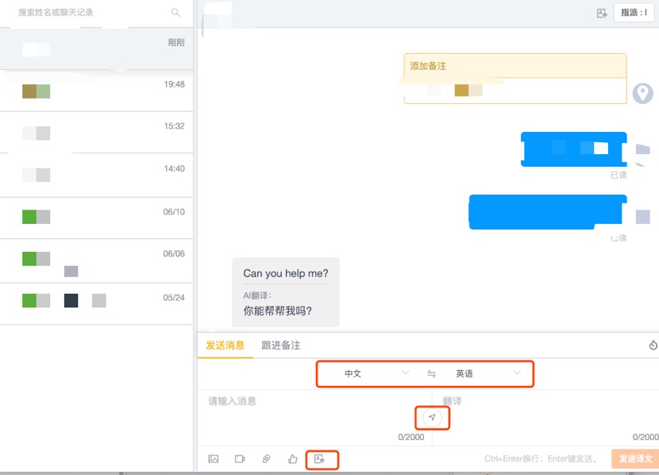Insert an image via picture icon

tap(214, 458)
